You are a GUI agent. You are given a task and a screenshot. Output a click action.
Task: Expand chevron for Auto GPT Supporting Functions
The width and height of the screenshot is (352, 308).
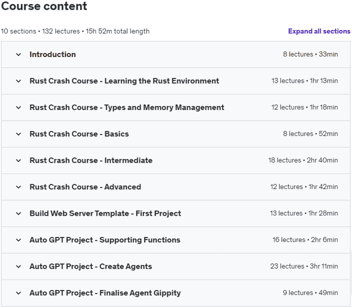19,240
